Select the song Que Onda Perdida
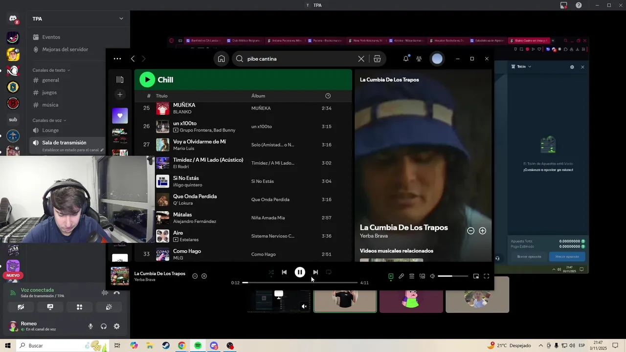The width and height of the screenshot is (626, 352). pyautogui.click(x=243, y=199)
